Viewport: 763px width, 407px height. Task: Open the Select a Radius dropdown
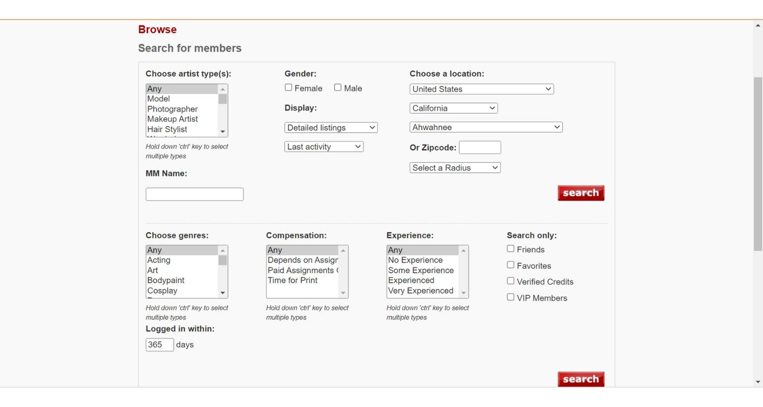click(x=455, y=167)
